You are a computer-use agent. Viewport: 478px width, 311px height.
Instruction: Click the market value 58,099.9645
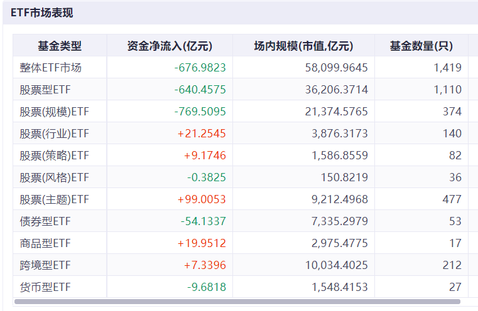[x=337, y=68]
